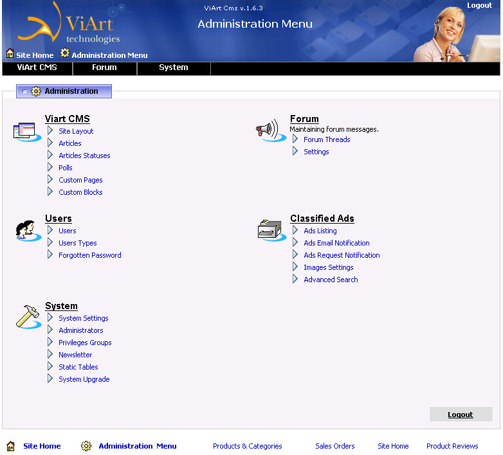This screenshot has height=455, width=503.
Task: Click the Classified Ads section heading
Action: 322,219
